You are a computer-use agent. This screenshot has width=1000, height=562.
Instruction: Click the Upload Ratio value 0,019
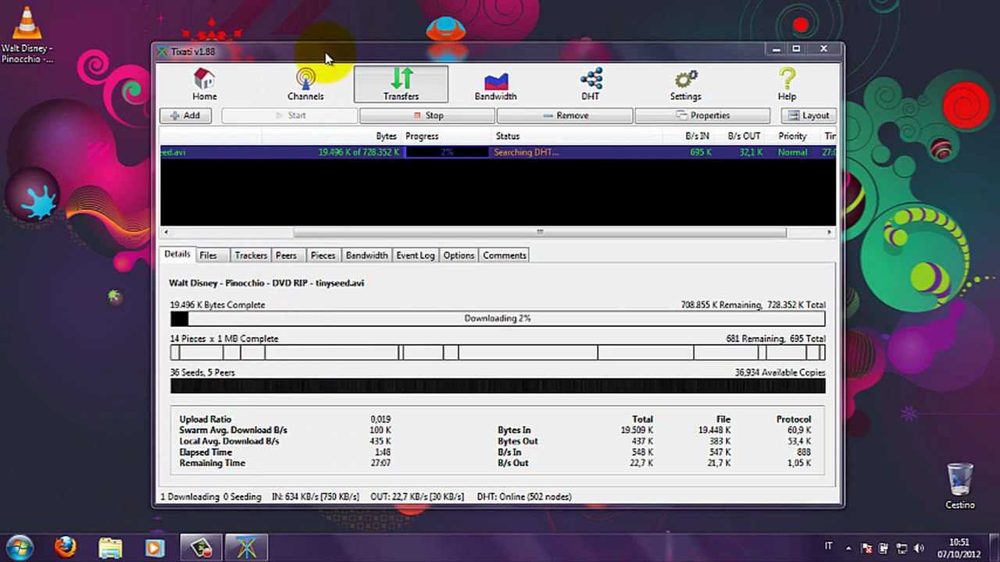380,419
